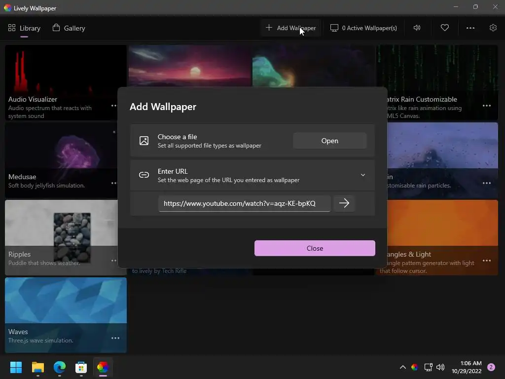
Task: Open File Explorer from taskbar
Action: click(x=37, y=367)
